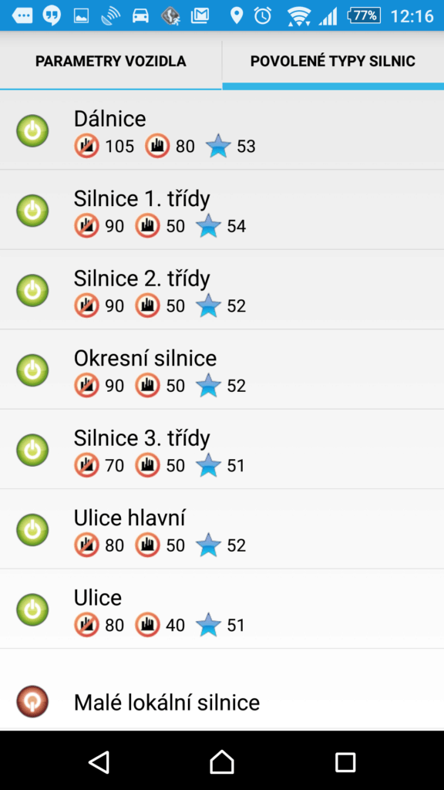
Task: Tap the star priority icon for Ulice hlavní
Action: coord(208,545)
